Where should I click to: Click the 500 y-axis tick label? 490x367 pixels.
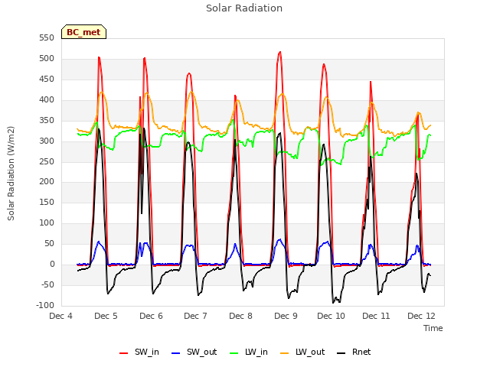coord(47,59)
